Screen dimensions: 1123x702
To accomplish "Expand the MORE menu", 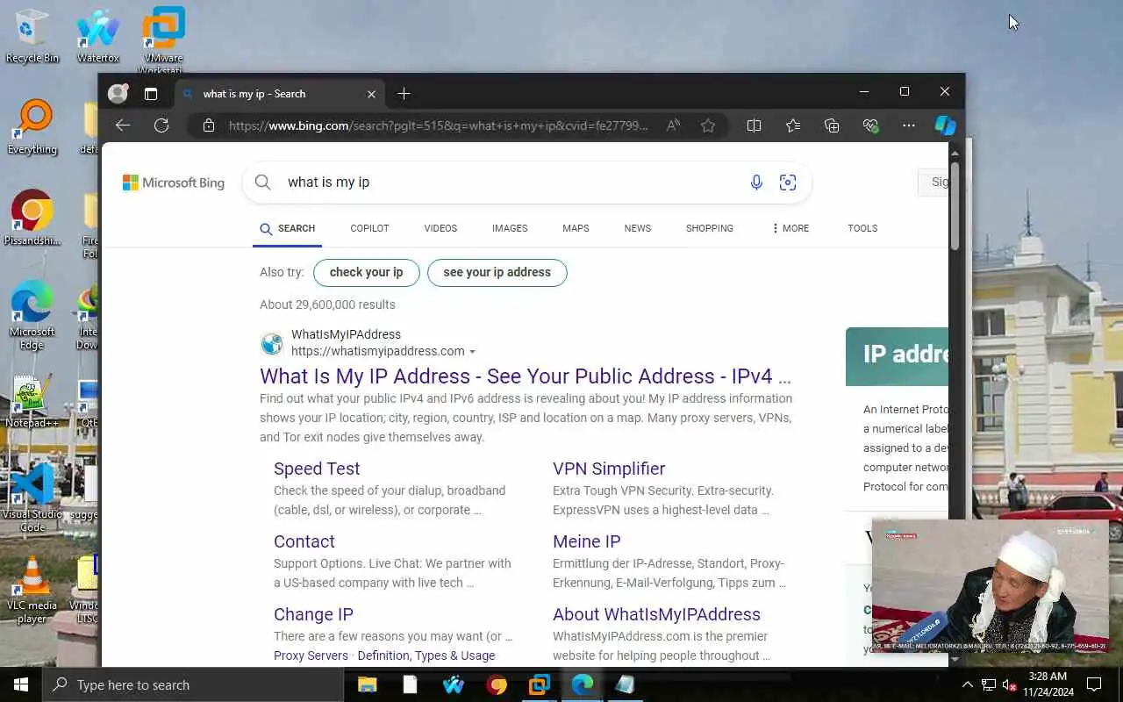I will tap(790, 228).
